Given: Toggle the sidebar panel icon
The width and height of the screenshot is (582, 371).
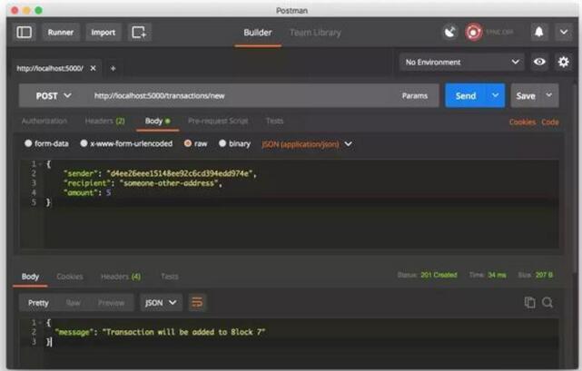Looking at the screenshot, I should [x=24, y=33].
